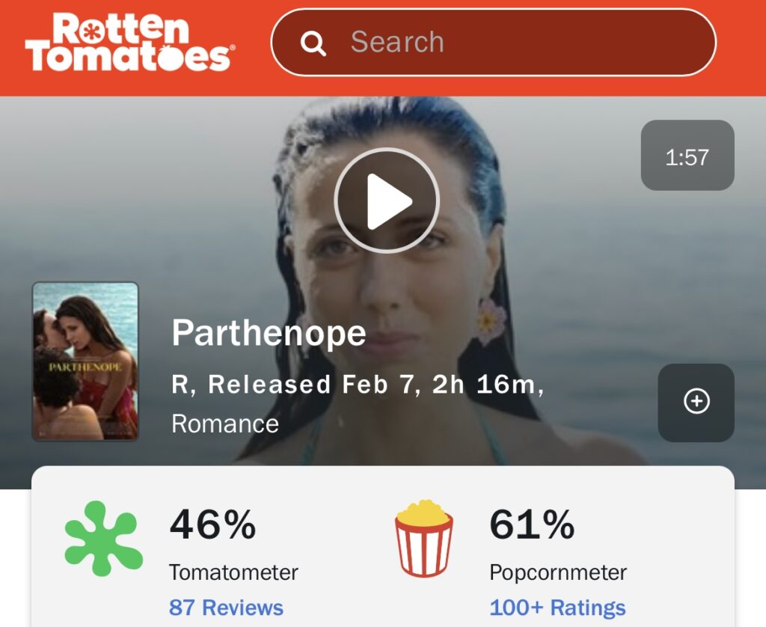Screen dimensions: 766x627
Task: Focus the Search input field
Action: 494,43
